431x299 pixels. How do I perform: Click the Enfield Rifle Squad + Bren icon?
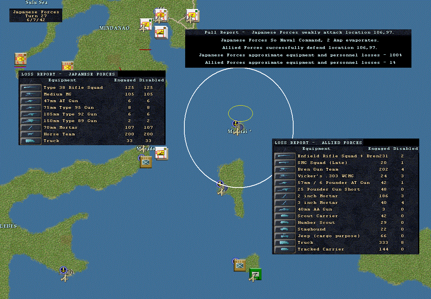tap(285, 156)
